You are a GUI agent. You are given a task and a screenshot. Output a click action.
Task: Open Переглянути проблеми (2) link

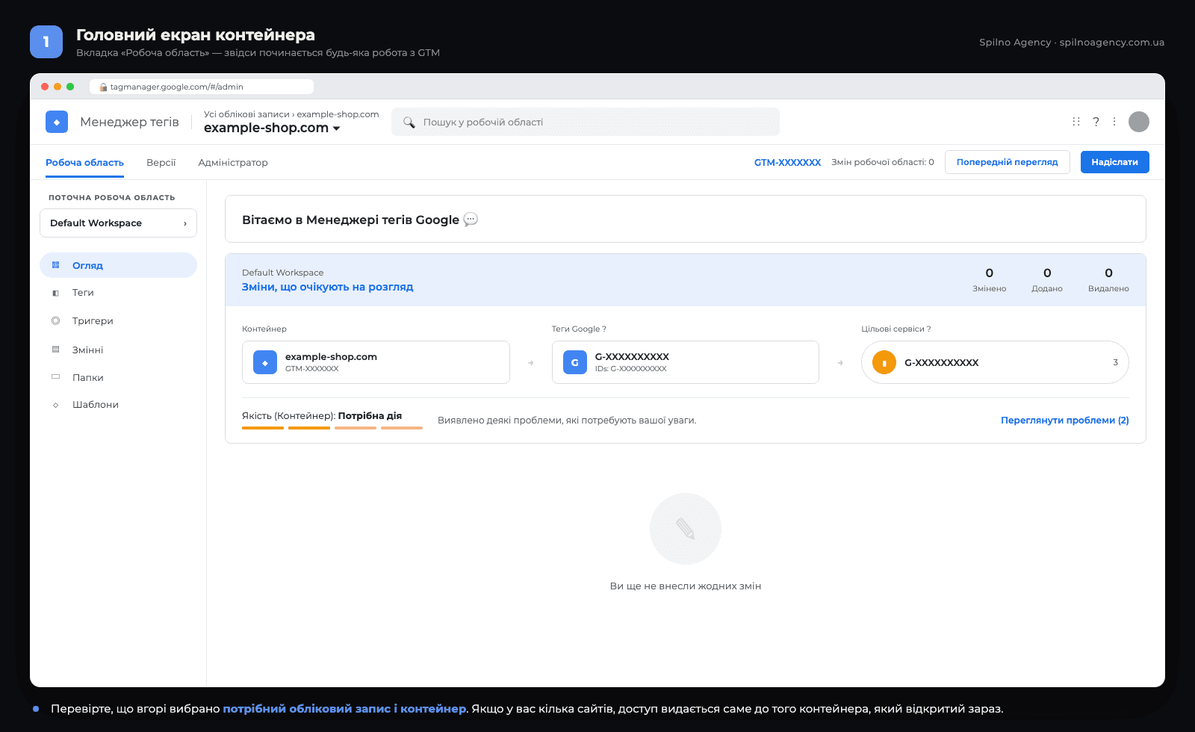(1064, 421)
